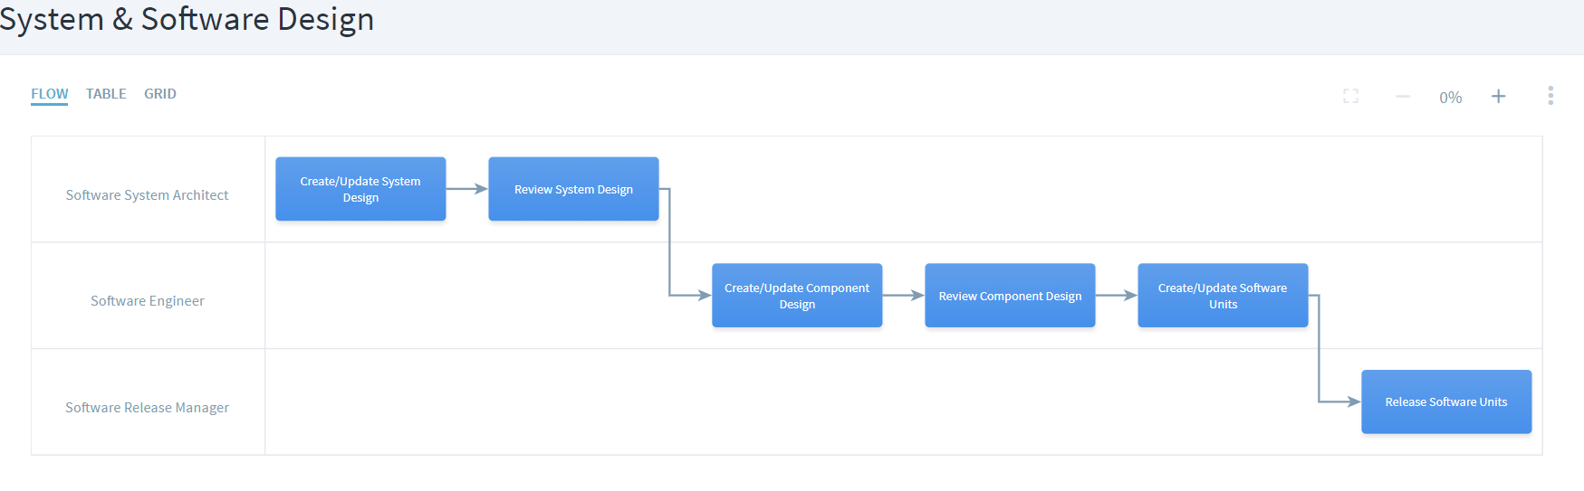Zoom in with the plus icon
1584x491 pixels.
coord(1498,96)
